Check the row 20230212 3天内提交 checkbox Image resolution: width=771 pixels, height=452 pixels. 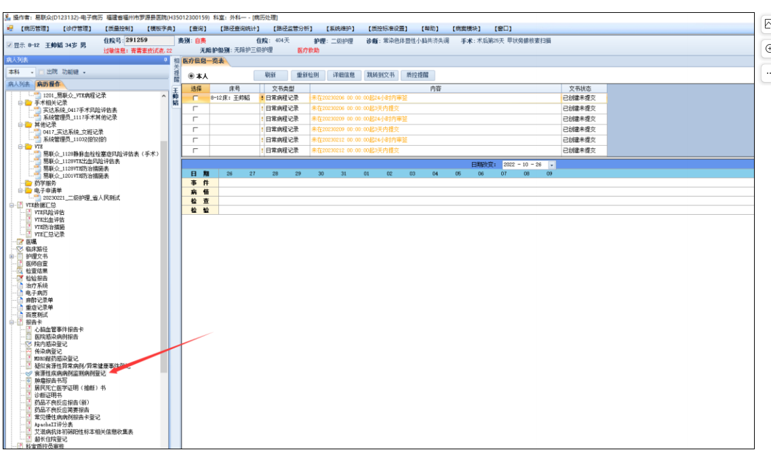click(x=195, y=151)
